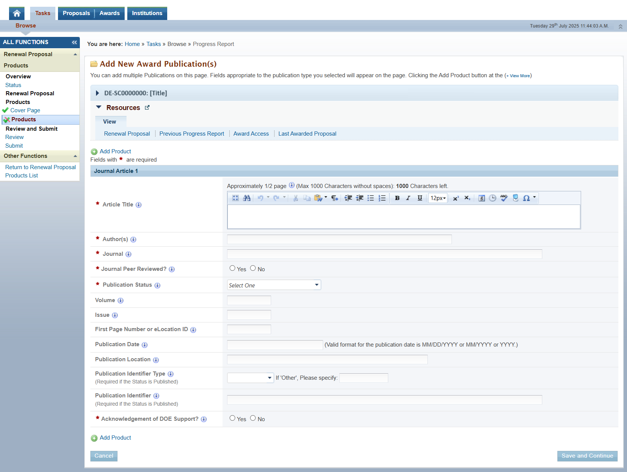The width and height of the screenshot is (627, 472).
Task: Click the Save and Continue button
Action: tap(587, 456)
